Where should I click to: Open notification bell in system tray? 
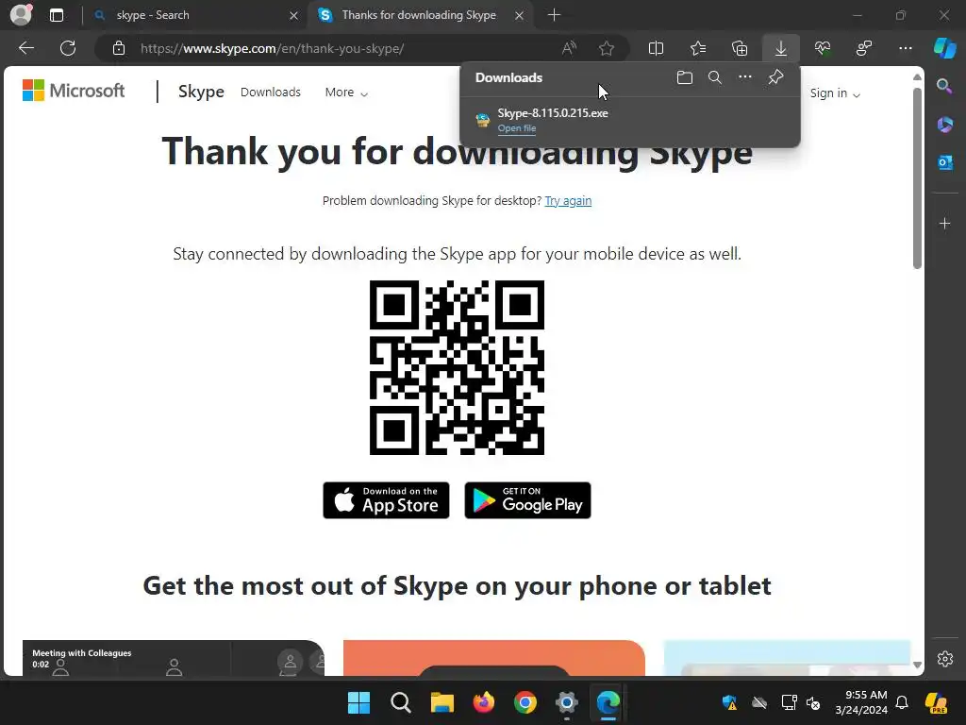tap(902, 702)
